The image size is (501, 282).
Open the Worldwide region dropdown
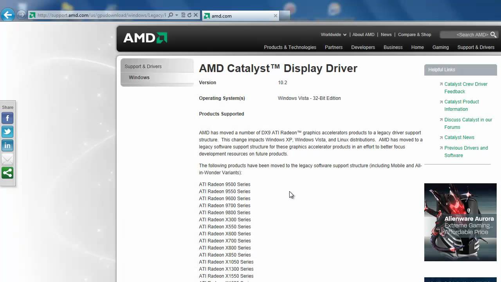click(333, 34)
